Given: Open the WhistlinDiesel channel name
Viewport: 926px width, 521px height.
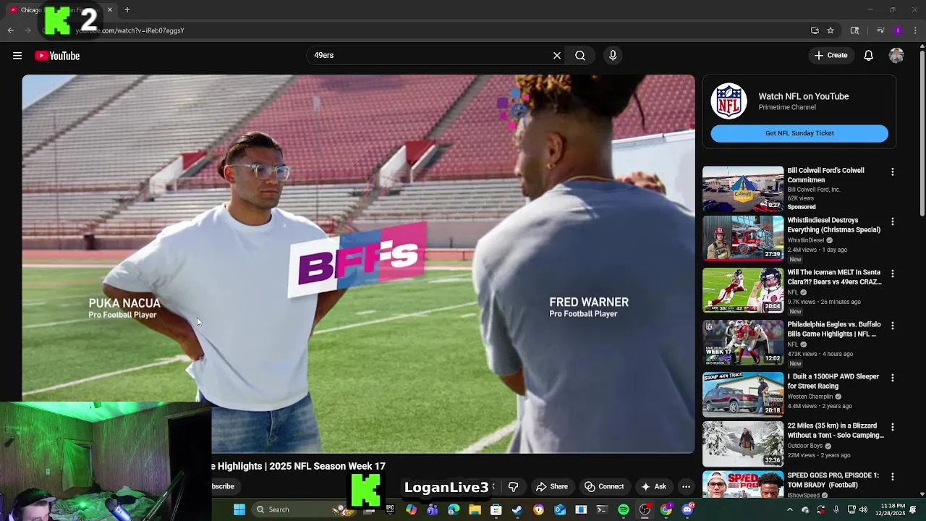Looking at the screenshot, I should (805, 240).
